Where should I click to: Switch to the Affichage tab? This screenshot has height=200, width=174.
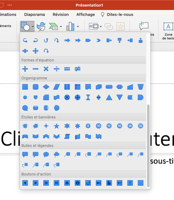pos(86,15)
